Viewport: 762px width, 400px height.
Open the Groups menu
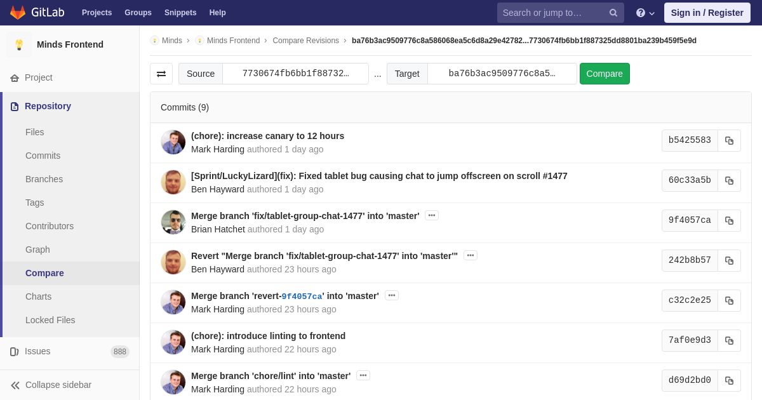[x=138, y=13]
